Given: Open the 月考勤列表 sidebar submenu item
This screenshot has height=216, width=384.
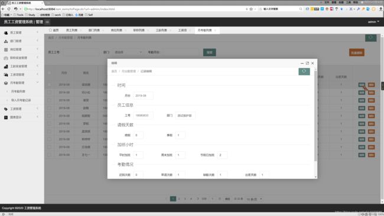Looking at the screenshot, I should pyautogui.click(x=18, y=91).
